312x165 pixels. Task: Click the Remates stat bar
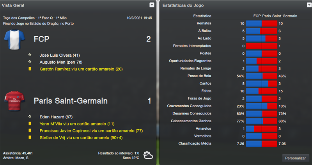tap(261, 24)
